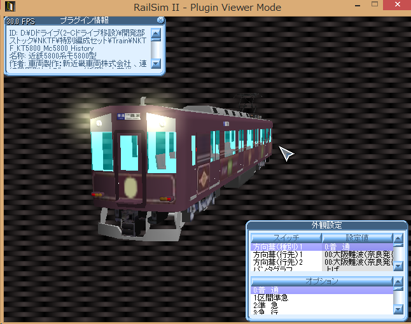411x324 pixels.
Task: Click option list scroll down arrow
Action: 398,309
